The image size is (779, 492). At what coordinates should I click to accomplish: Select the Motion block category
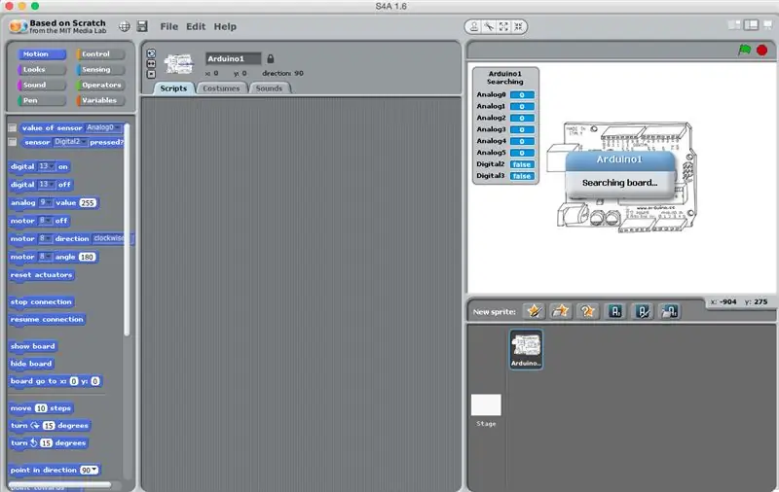42,54
